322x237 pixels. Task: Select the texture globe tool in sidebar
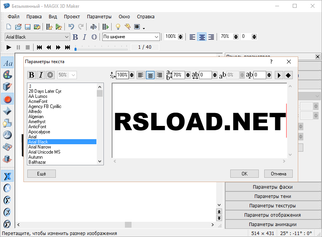(7, 135)
